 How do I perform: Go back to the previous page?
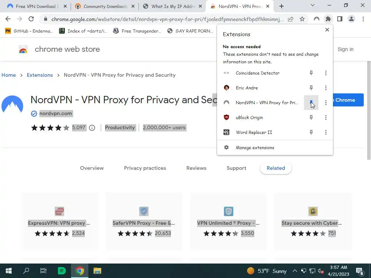point(8,19)
